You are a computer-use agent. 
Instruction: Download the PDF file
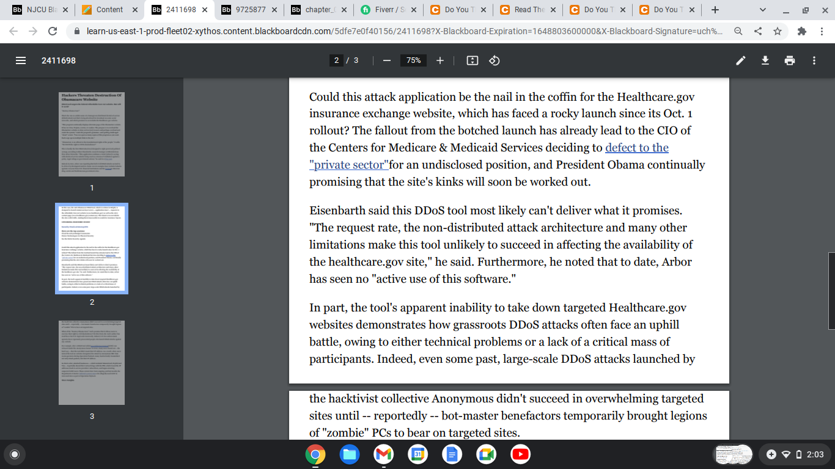765,60
